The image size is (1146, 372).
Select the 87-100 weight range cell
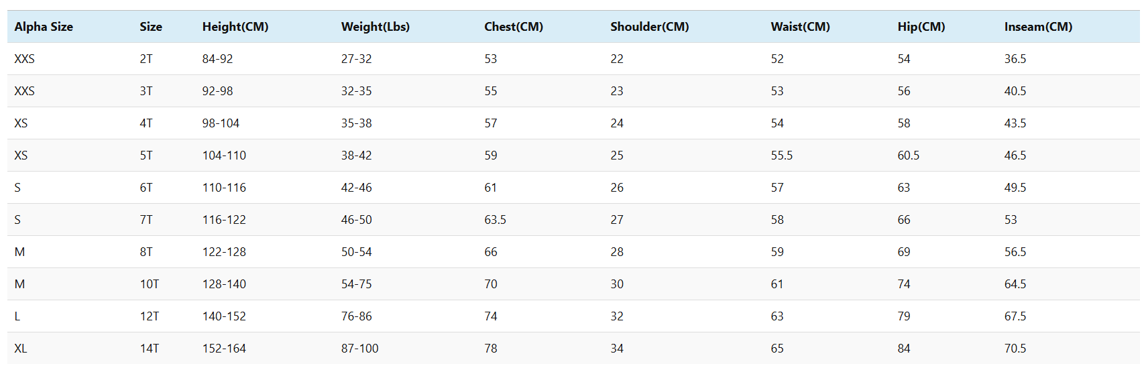(359, 349)
